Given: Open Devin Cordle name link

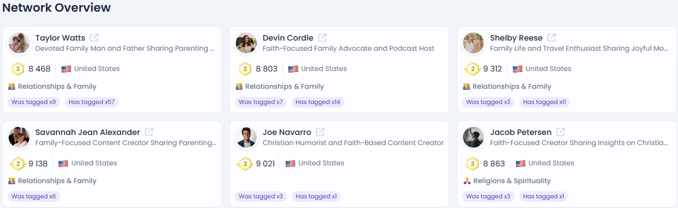Looking at the screenshot, I should pyautogui.click(x=288, y=38).
